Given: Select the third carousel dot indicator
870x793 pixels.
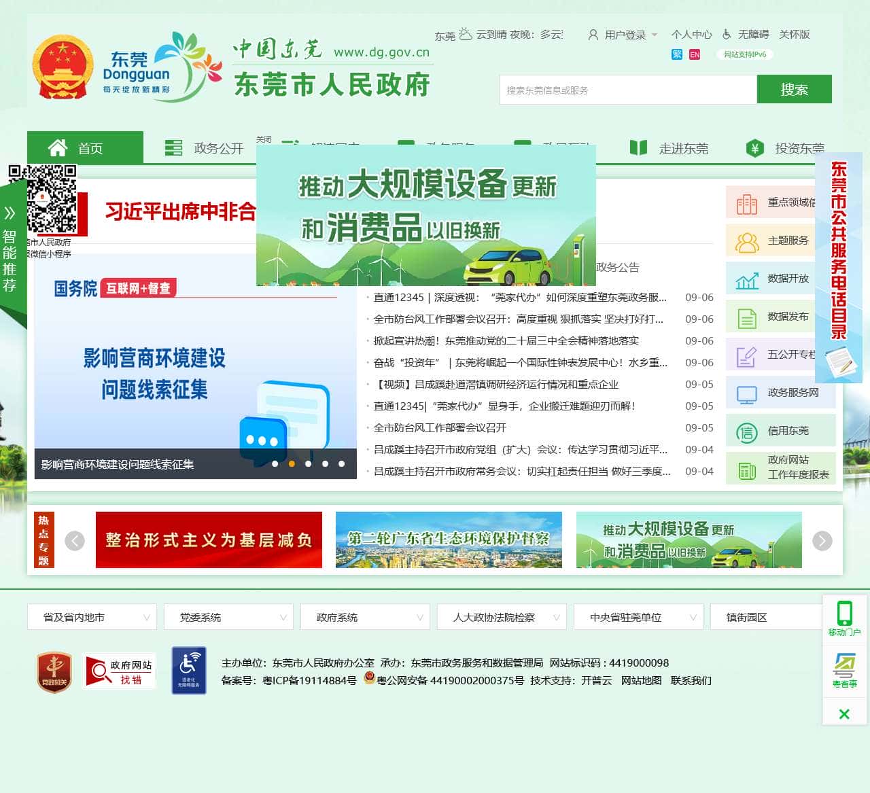Looking at the screenshot, I should [309, 463].
